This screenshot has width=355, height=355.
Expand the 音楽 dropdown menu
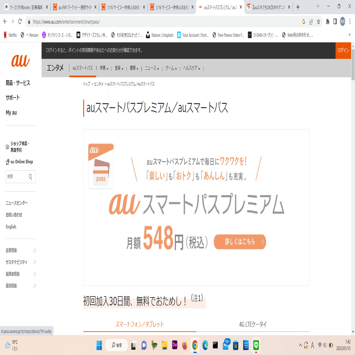point(119,68)
